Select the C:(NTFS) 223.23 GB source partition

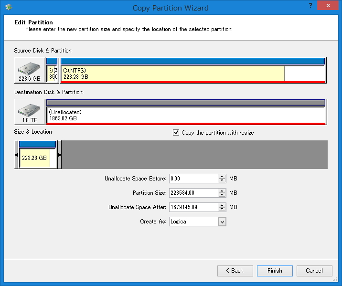point(193,70)
